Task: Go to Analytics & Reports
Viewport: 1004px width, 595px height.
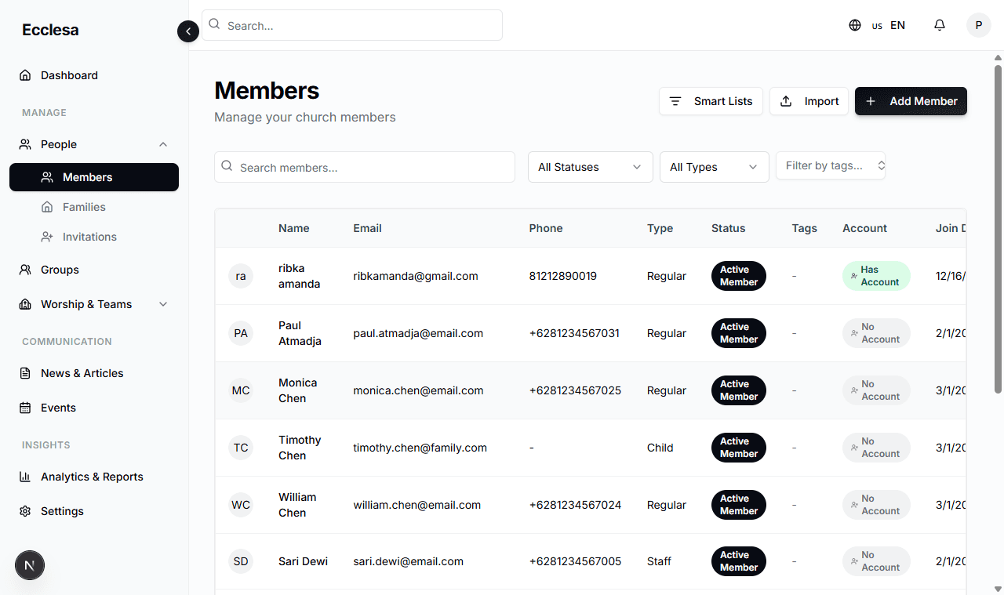Action: pos(92,477)
